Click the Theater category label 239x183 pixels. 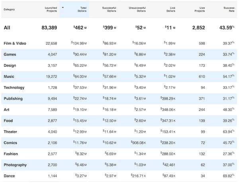(x=11, y=132)
